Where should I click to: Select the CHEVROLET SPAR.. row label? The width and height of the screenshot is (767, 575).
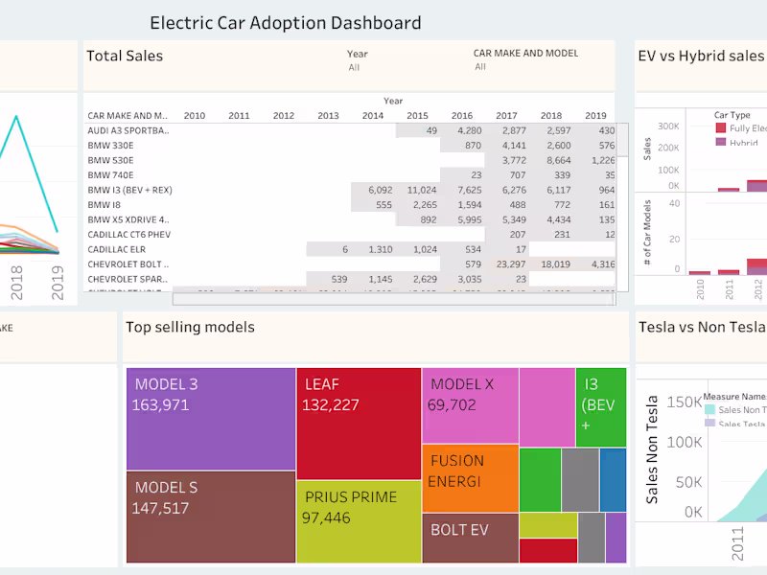click(128, 279)
